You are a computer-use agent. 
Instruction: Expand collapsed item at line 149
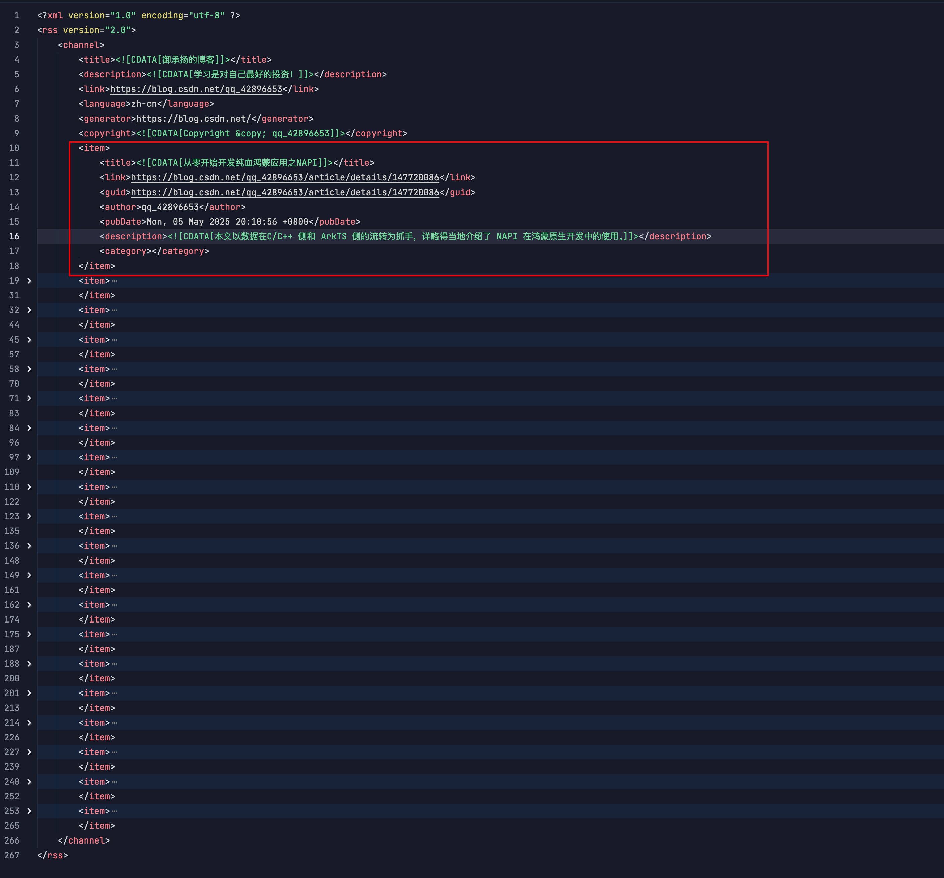point(29,575)
